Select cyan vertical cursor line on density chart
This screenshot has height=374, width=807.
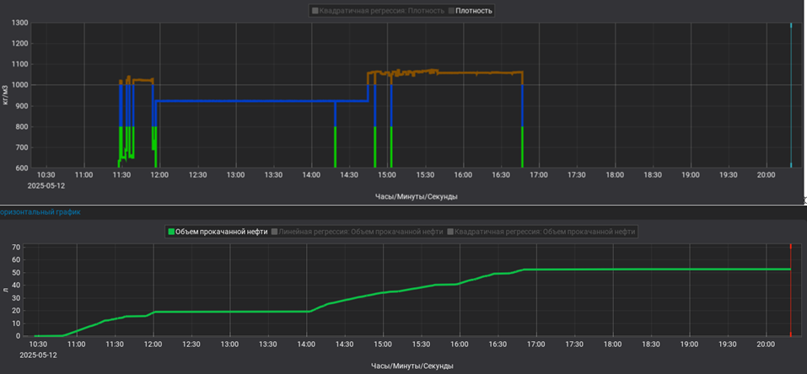coord(790,93)
